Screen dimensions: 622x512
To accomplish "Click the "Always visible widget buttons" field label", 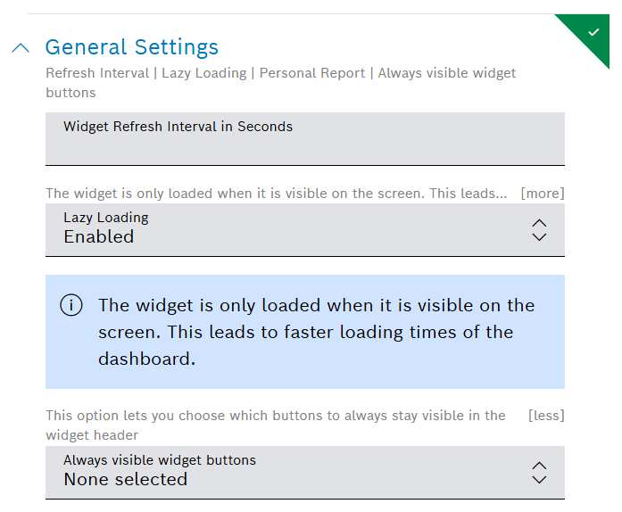I will click(159, 460).
